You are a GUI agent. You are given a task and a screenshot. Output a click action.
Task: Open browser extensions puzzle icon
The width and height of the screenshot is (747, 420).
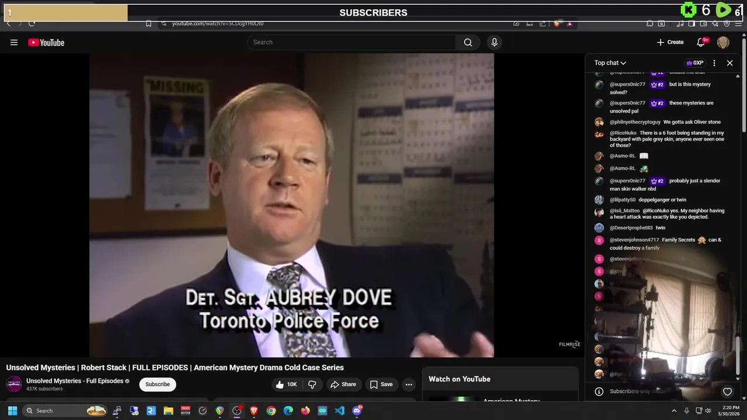pos(650,23)
